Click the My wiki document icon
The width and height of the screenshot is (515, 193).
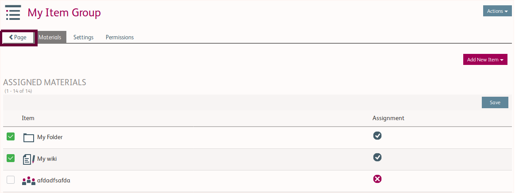click(29, 159)
